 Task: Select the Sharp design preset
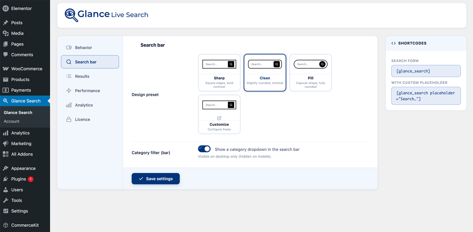219,73
